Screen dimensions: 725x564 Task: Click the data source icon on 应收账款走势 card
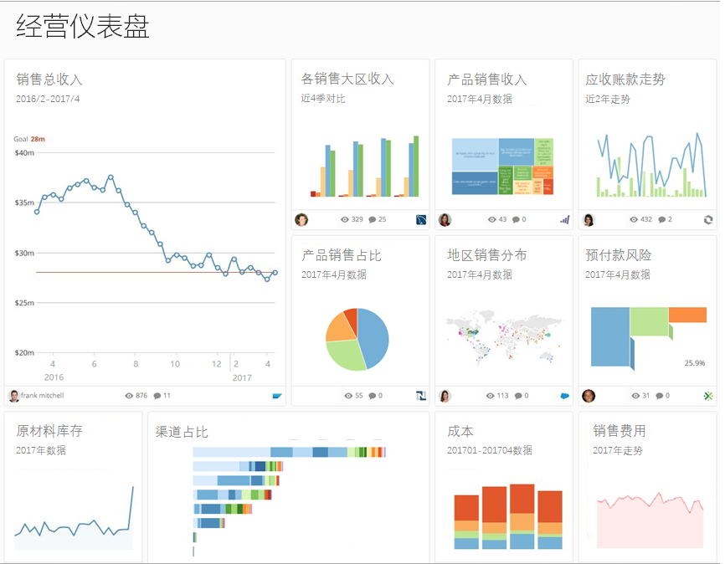(x=708, y=220)
